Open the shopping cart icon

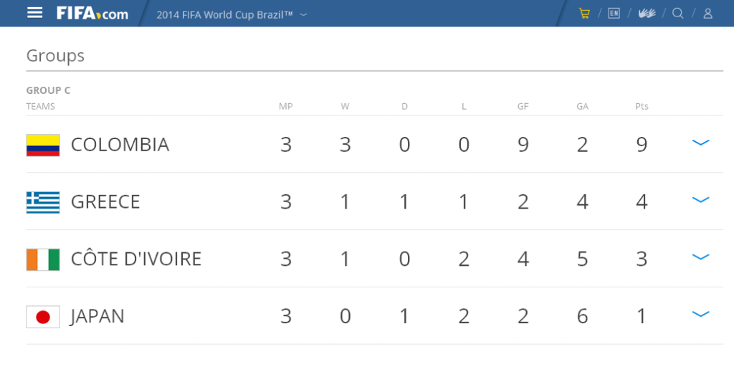(584, 13)
